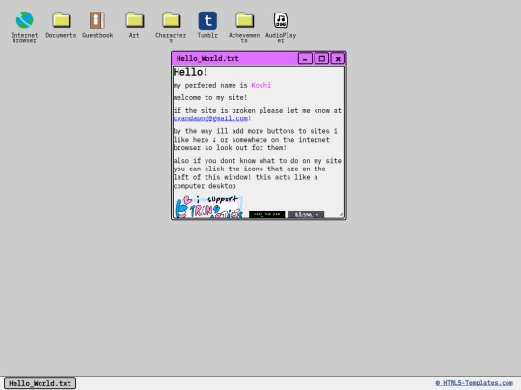
Task: Launch the AudioPlayer icon
Action: (281, 27)
